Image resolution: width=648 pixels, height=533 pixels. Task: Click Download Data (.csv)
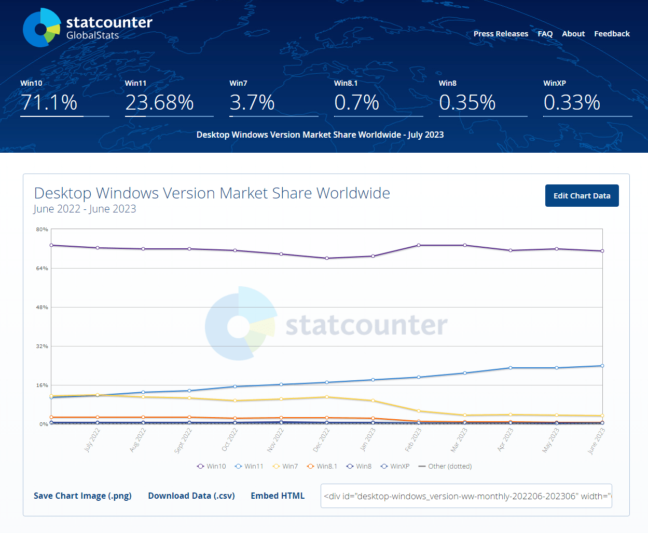[191, 496]
